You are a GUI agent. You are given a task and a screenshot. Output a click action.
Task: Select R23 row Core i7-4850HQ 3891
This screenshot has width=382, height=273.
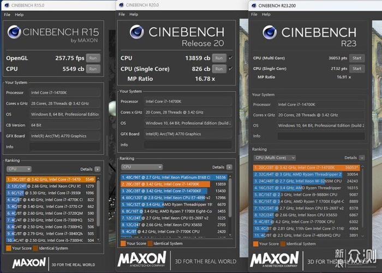[307, 235]
